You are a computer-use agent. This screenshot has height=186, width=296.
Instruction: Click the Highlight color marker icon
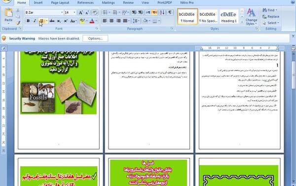pos(82,21)
